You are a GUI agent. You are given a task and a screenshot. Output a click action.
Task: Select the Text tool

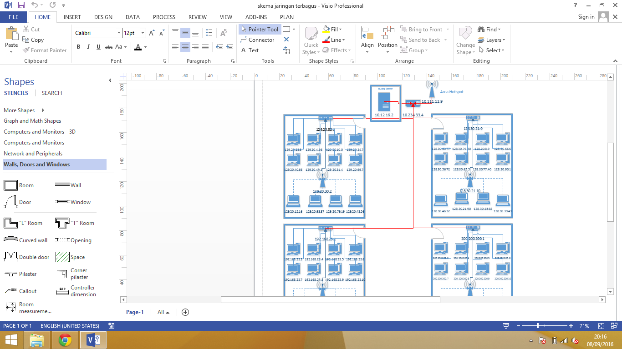pos(250,50)
